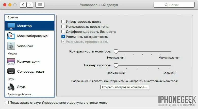
Task: Enable Использовать серые тона checkbox
Action: (x=63, y=26)
